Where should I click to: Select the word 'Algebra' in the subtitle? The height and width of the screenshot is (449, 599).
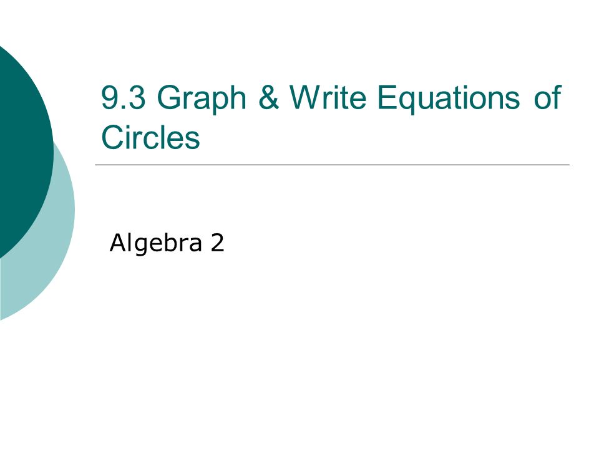(155, 244)
